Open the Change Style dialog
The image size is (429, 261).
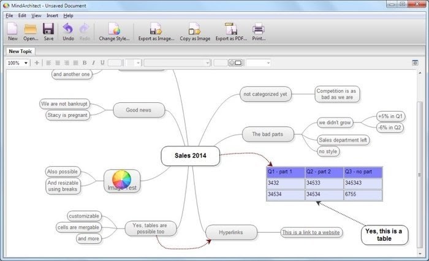tap(115, 31)
